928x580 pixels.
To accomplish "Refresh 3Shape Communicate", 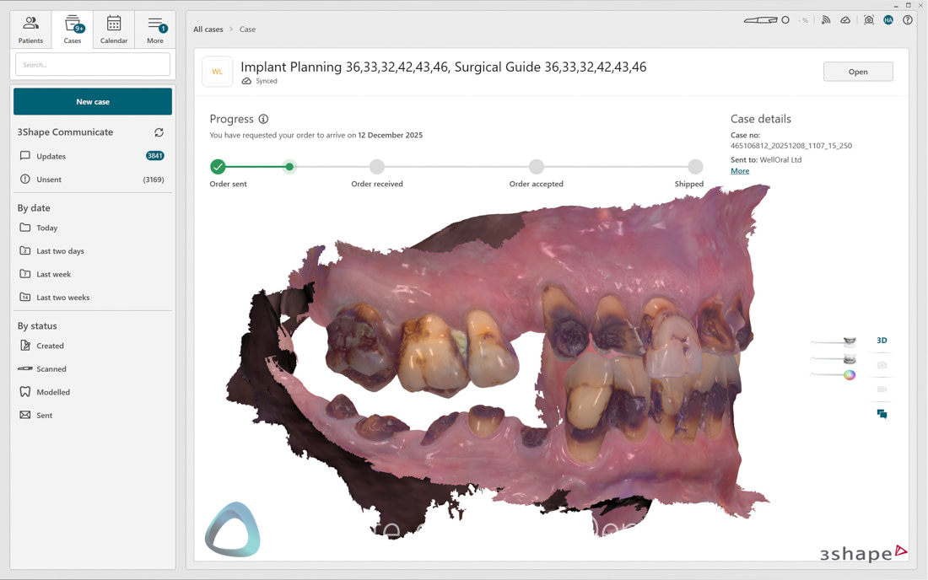I will (x=159, y=132).
